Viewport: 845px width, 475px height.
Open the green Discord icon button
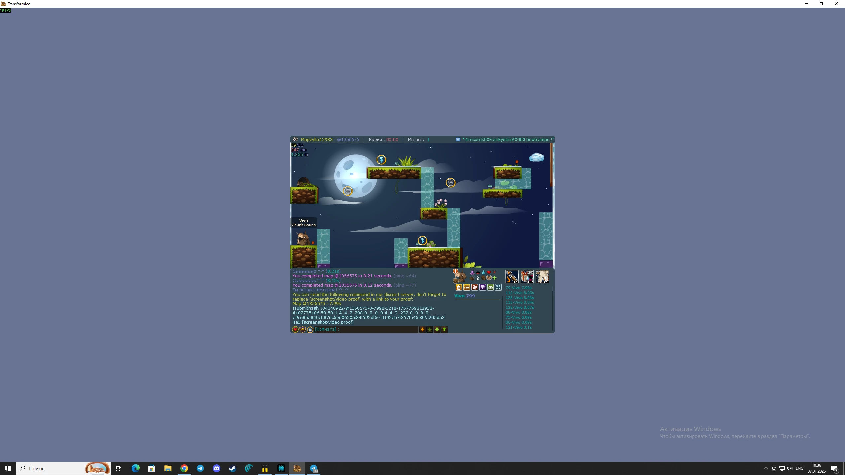[x=490, y=287]
